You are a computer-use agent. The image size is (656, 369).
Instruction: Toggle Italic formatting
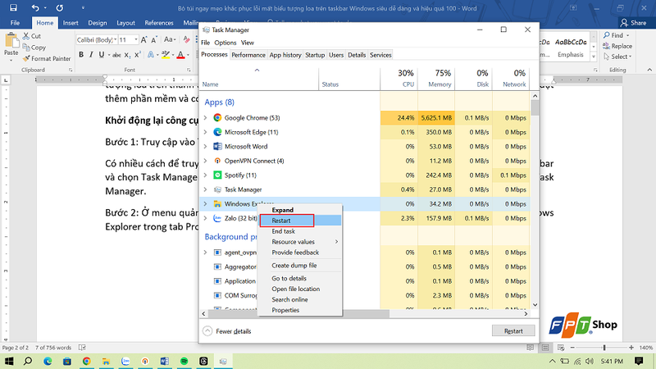[91, 55]
